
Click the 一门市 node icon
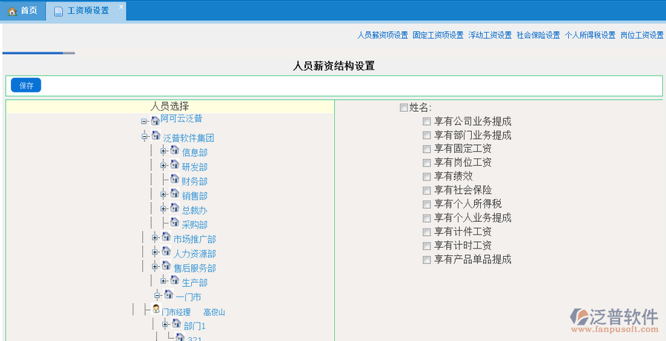click(168, 295)
